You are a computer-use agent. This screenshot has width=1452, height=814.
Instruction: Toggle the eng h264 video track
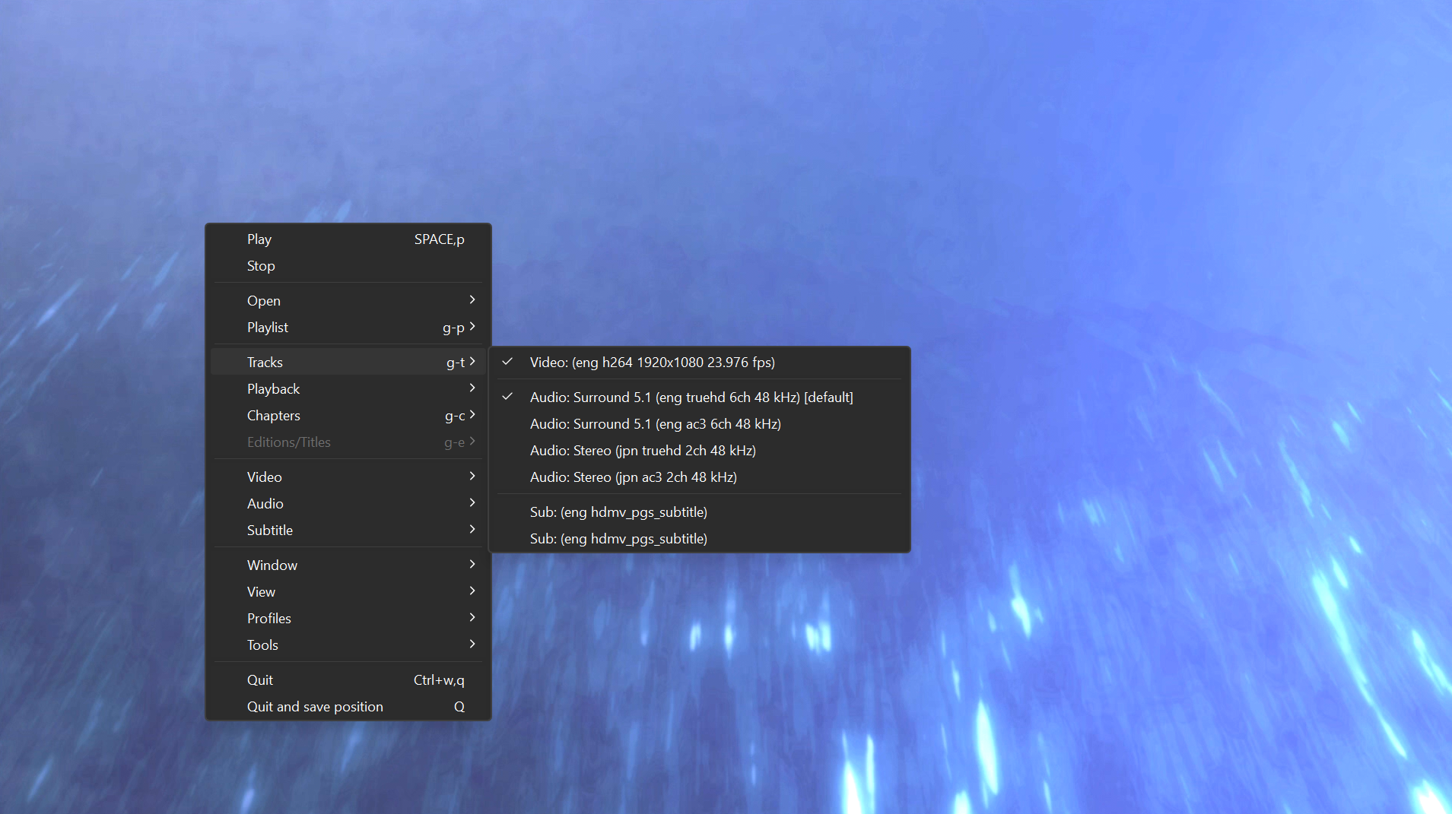[x=699, y=363]
